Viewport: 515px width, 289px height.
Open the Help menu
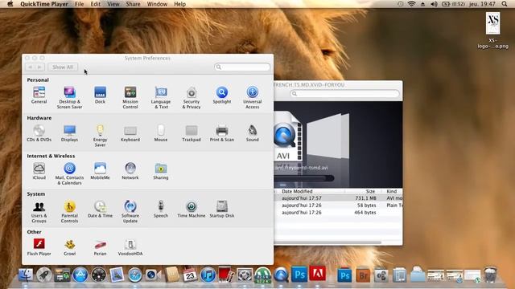coord(179,4)
